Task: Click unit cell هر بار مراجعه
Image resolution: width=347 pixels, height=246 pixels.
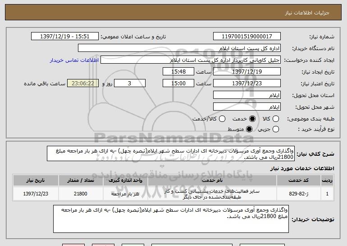Action: coord(125,194)
